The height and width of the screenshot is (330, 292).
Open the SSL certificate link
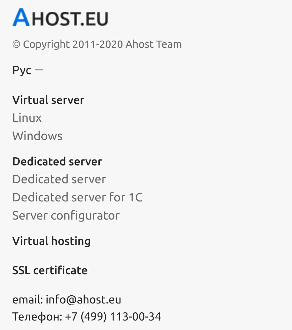[50, 270]
